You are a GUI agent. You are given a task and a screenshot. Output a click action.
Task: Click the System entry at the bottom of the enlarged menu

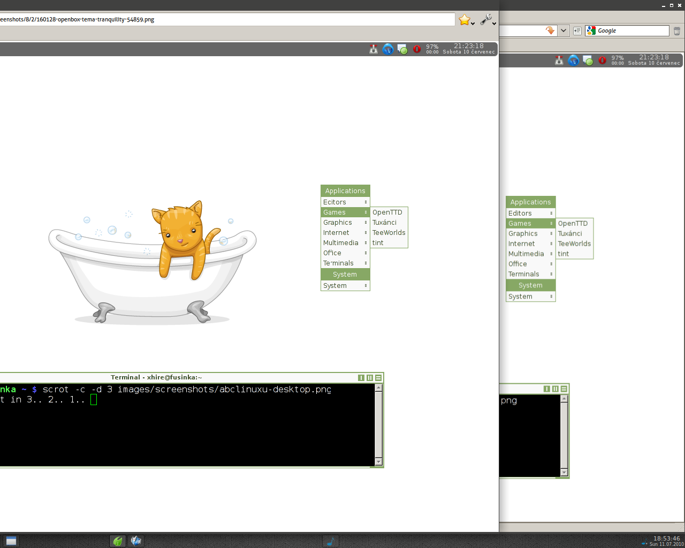[x=345, y=286]
